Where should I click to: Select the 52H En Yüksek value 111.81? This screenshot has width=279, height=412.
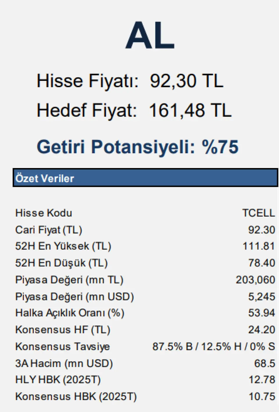coord(259,246)
